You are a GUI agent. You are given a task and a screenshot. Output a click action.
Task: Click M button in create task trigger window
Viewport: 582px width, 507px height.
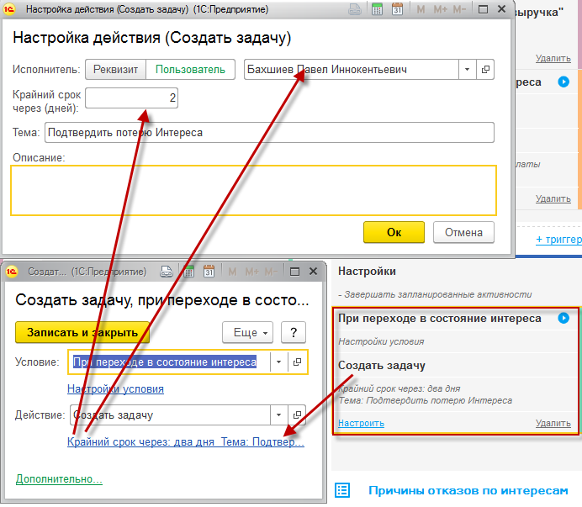[x=232, y=272]
